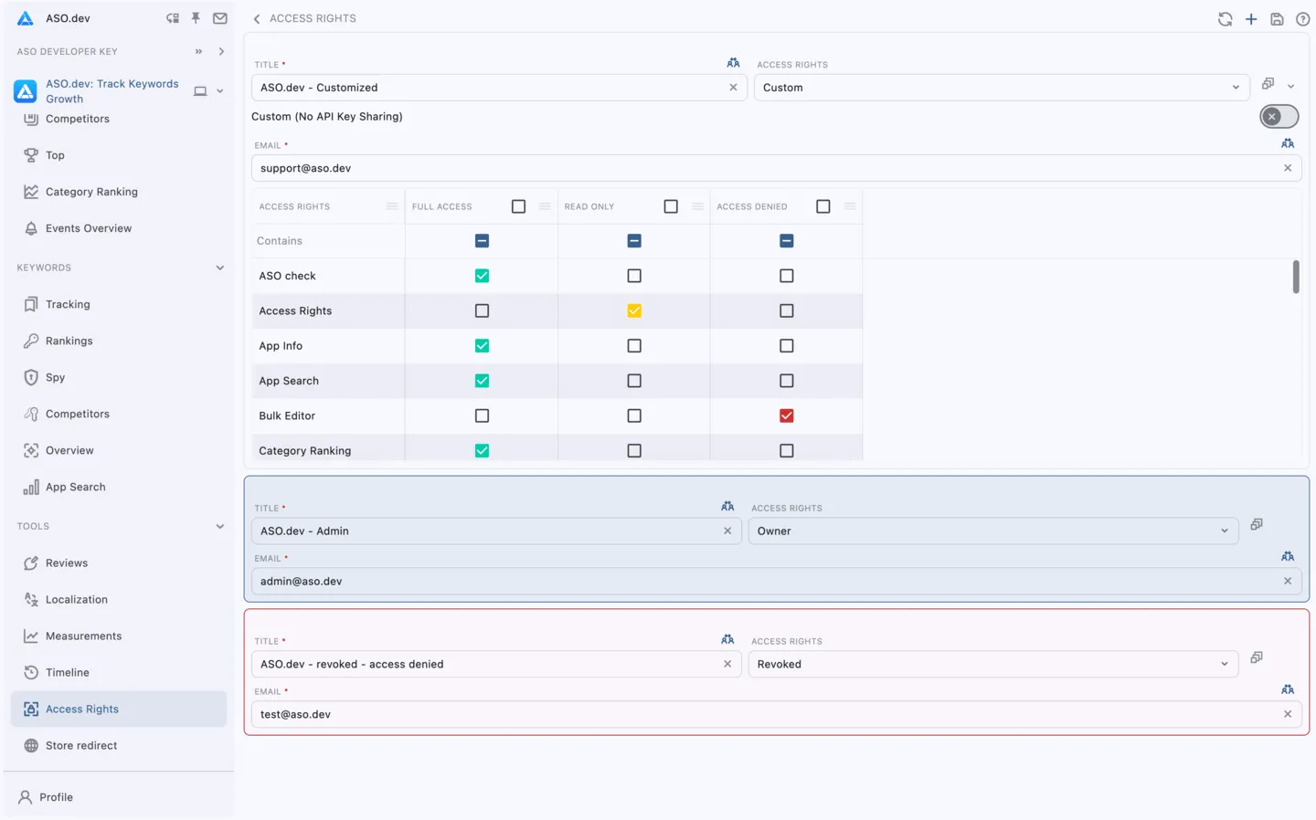Tick the READ ONLY column header checkbox
The width and height of the screenshot is (1316, 820).
pos(671,206)
